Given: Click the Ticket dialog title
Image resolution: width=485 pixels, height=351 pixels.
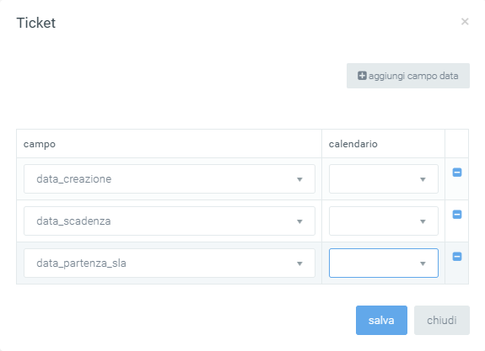Looking at the screenshot, I should point(36,23).
